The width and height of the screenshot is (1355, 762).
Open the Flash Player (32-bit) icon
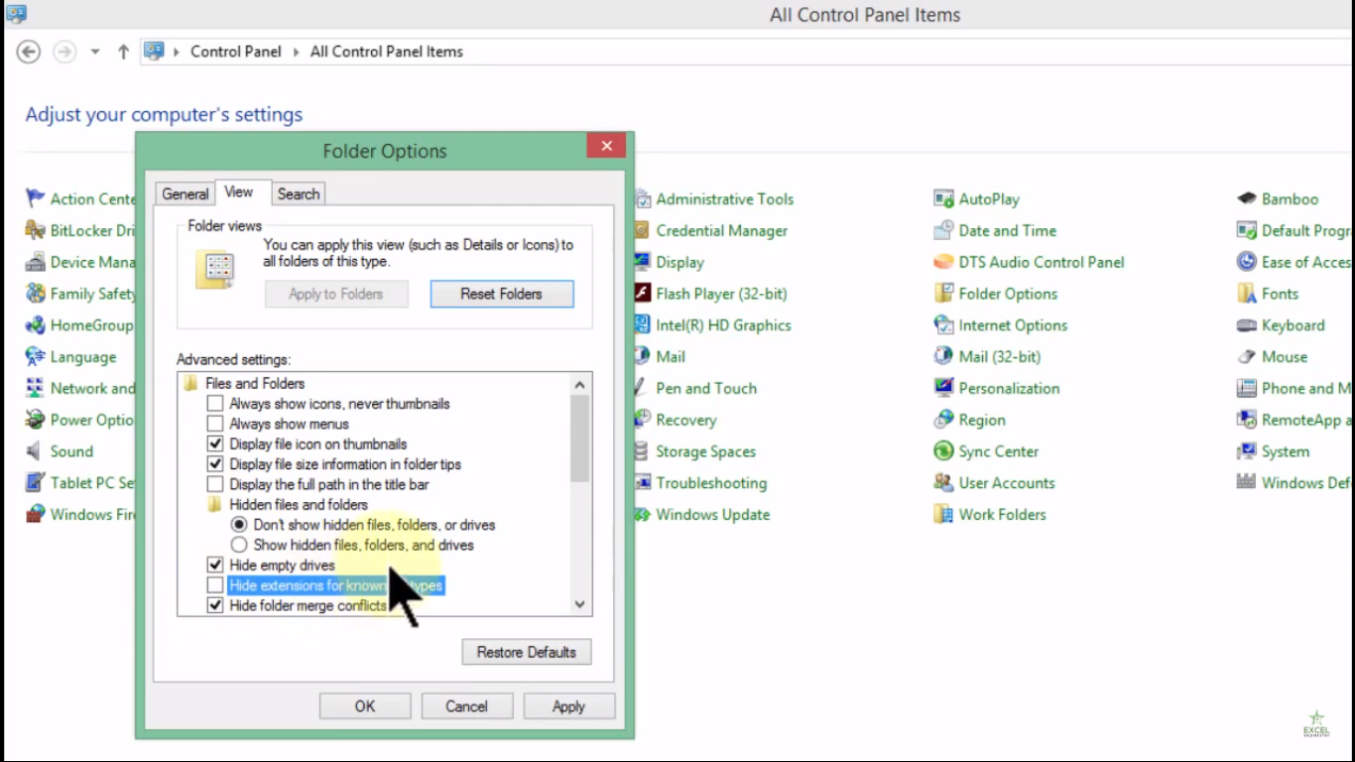point(711,294)
